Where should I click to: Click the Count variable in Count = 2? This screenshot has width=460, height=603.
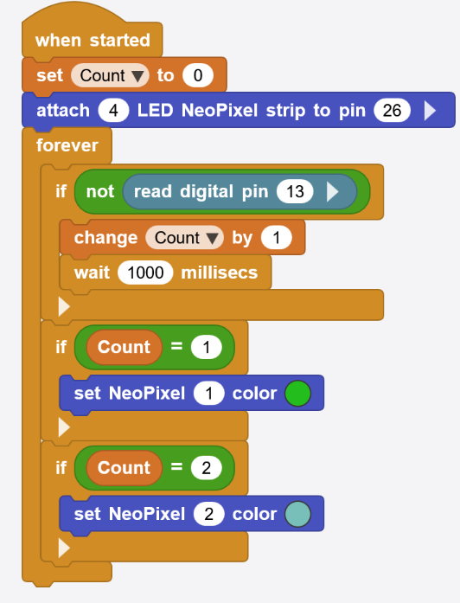124,468
